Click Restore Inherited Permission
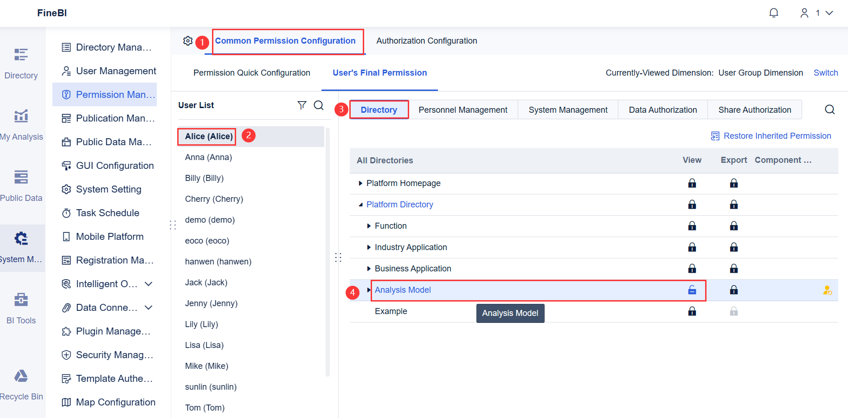The height and width of the screenshot is (418, 848). tap(777, 135)
